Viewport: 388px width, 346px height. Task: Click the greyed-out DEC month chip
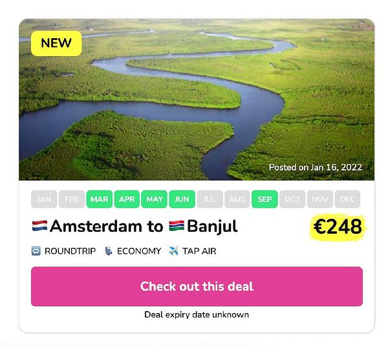(x=347, y=199)
